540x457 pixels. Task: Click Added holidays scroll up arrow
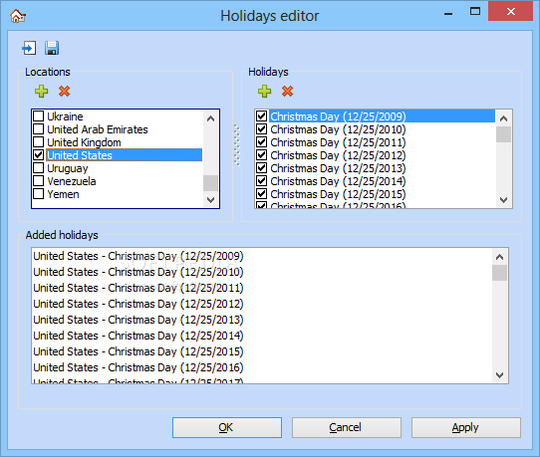500,257
